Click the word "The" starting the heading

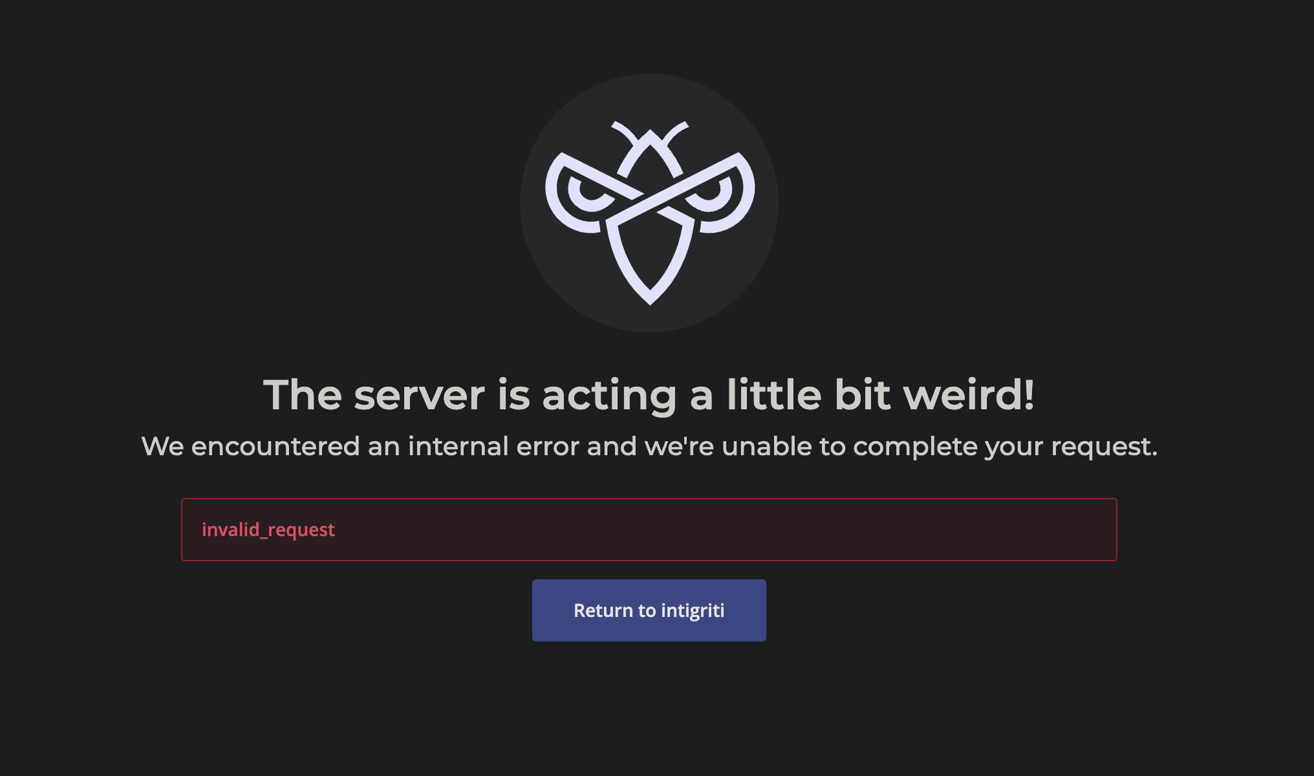coord(302,394)
